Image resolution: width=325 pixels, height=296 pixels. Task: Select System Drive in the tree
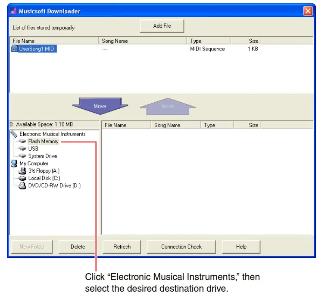click(43, 156)
